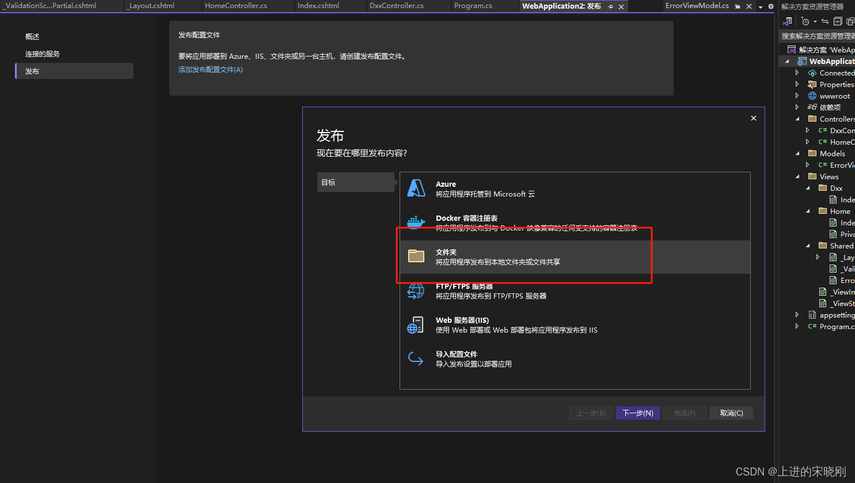Select the Docker container registry icon
Viewport: 855px width, 483px height.
[416, 222]
